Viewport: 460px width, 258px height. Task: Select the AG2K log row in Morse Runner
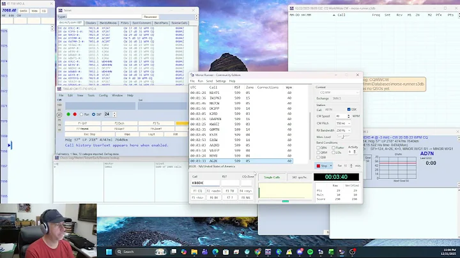coord(241,161)
